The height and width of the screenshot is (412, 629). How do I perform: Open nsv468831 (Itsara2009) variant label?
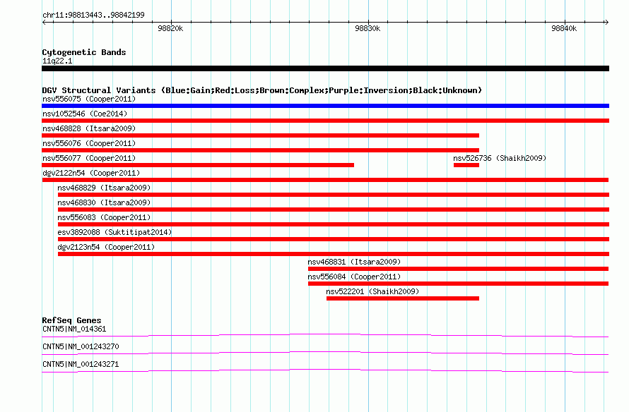(x=354, y=262)
